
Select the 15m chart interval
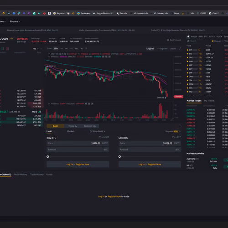coord(56,49)
